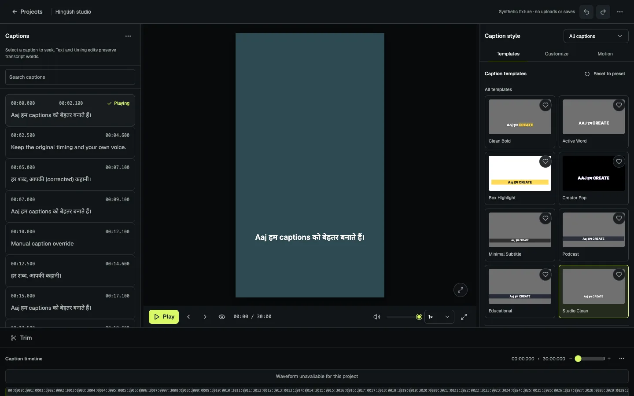Click the Search captions field
Screen dimensions: 634x396
pos(70,77)
